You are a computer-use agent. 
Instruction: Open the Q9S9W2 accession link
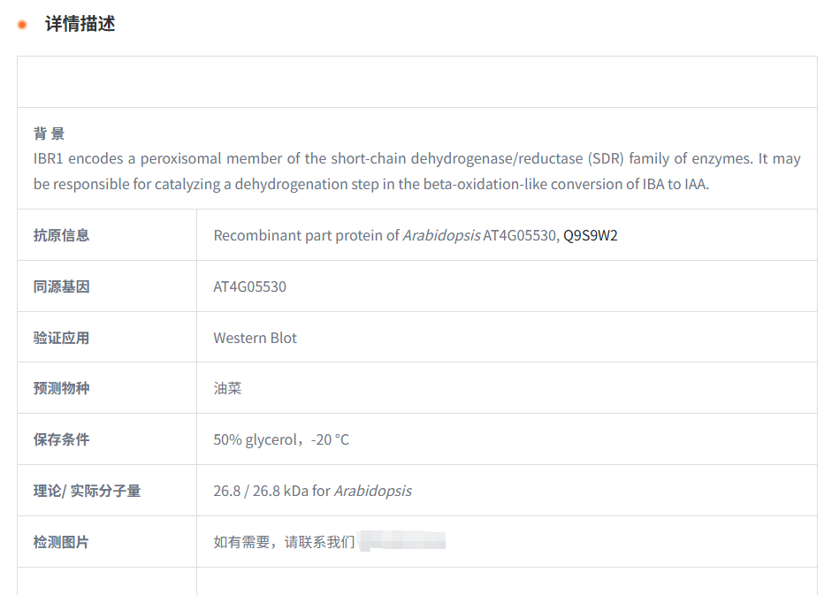point(591,235)
